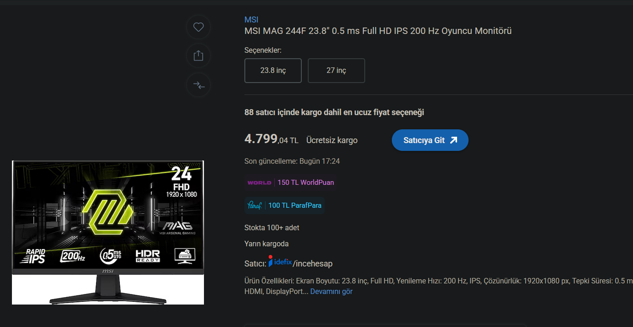Image resolution: width=633 pixels, height=327 pixels.
Task: Open the MSI brand link
Action: [x=251, y=20]
